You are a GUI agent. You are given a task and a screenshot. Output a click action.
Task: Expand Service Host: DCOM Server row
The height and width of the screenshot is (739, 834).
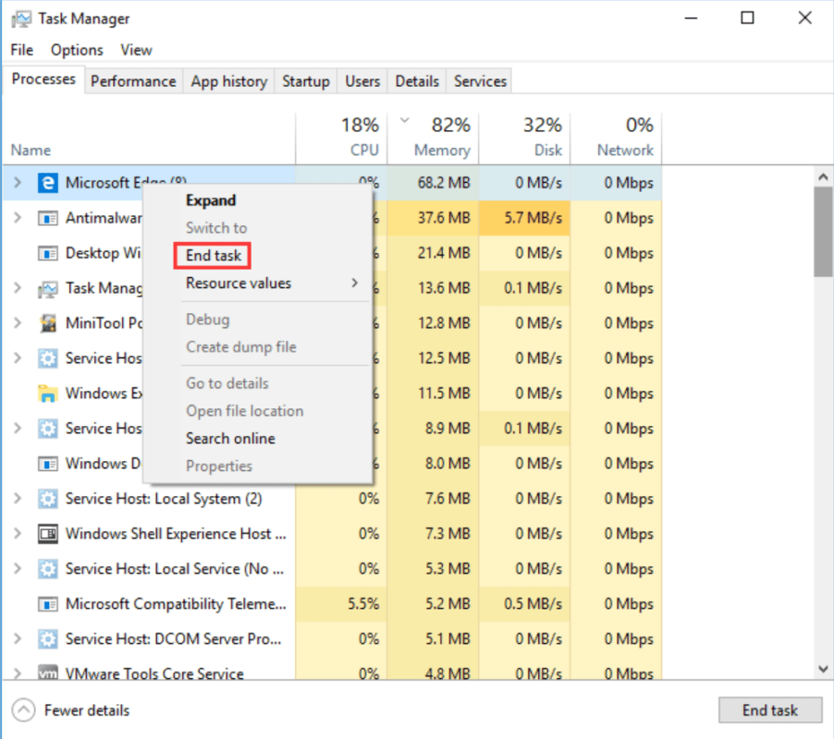pos(18,638)
